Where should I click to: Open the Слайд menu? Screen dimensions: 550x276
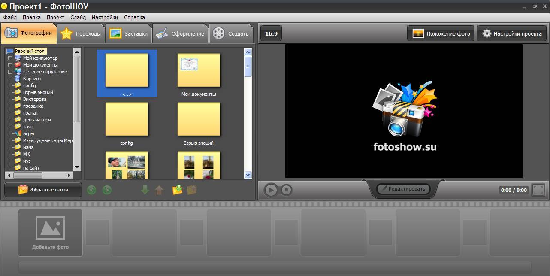(x=78, y=18)
